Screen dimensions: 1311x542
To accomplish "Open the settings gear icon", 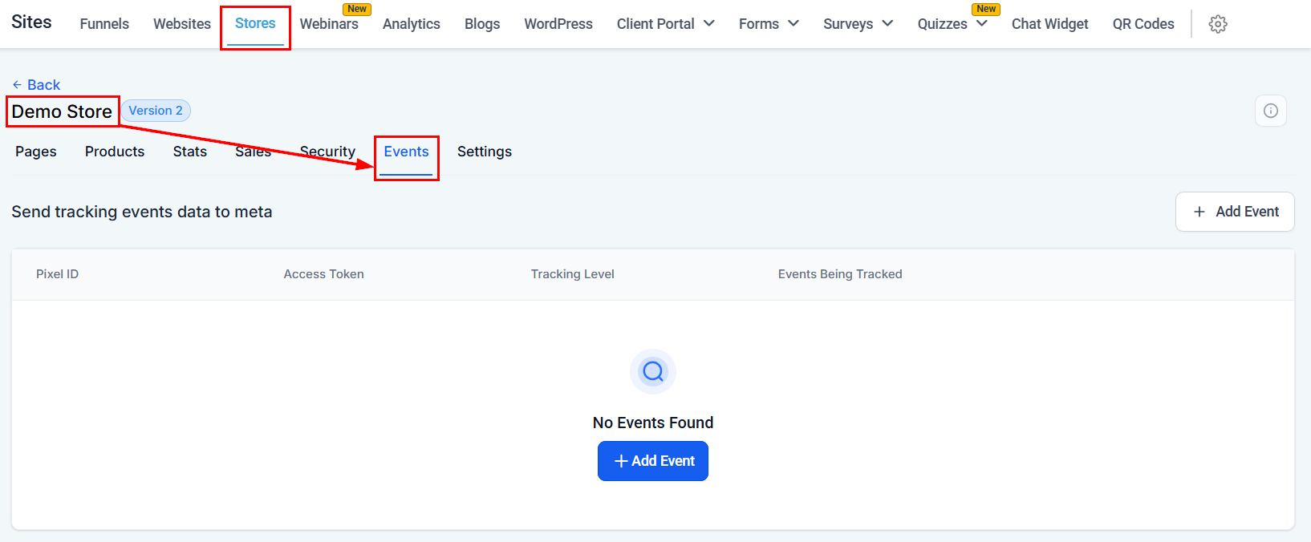I will (x=1217, y=24).
